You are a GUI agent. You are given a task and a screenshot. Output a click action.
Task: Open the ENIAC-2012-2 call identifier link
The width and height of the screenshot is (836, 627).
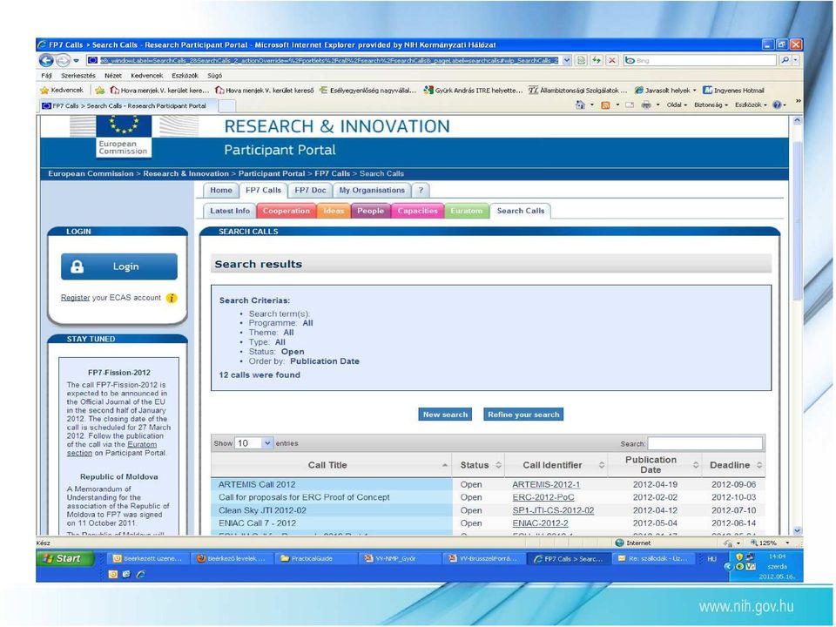(540, 523)
